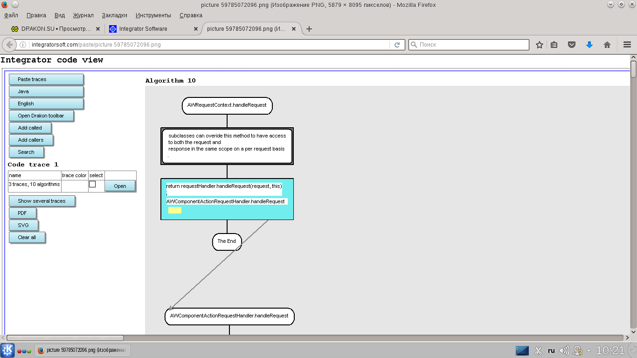Click the Pocket save icon
Viewport: 637px width, 358px height.
pyautogui.click(x=572, y=45)
